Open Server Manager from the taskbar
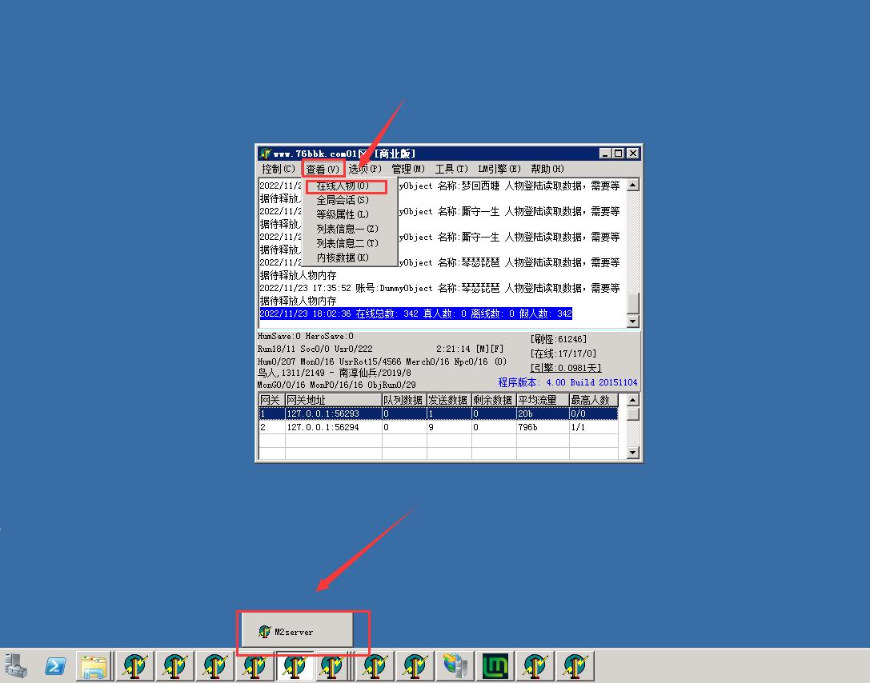Screen dimensions: 870x683 pos(15,665)
